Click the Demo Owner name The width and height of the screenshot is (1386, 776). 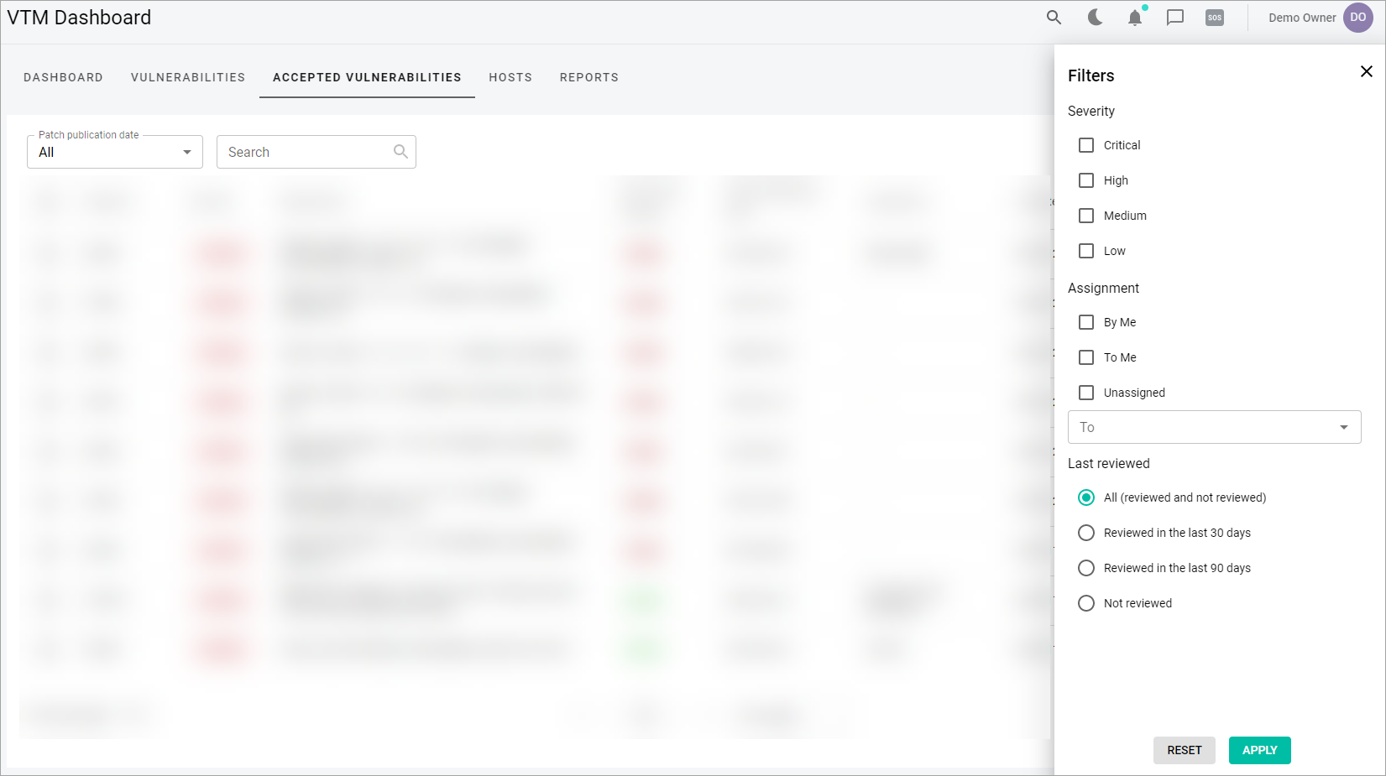[1302, 18]
